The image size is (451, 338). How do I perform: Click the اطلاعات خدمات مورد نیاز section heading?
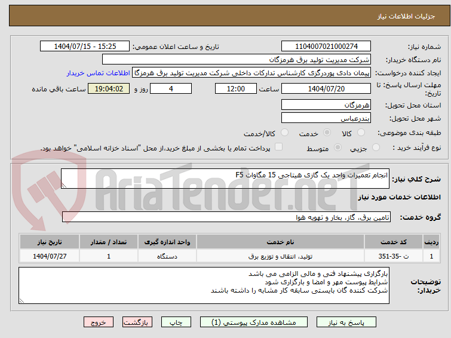(399, 197)
